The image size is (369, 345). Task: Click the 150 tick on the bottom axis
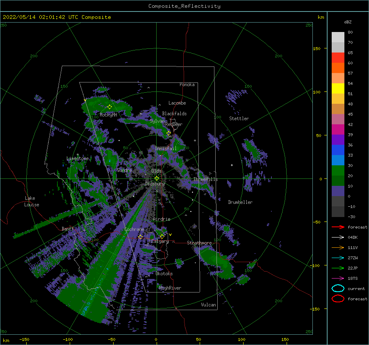pos(285,339)
